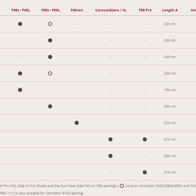Viewport: 196px width, 196px height.
Task: Click the 245 cm length value
Action: point(170,57)
